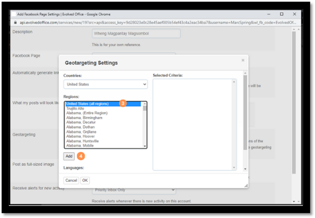This screenshot has width=315, height=218.
Task: Minimize the Chrome window
Action: (x=269, y=14)
